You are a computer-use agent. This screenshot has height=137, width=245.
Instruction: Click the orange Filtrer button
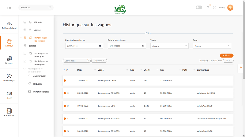[x=227, y=55]
